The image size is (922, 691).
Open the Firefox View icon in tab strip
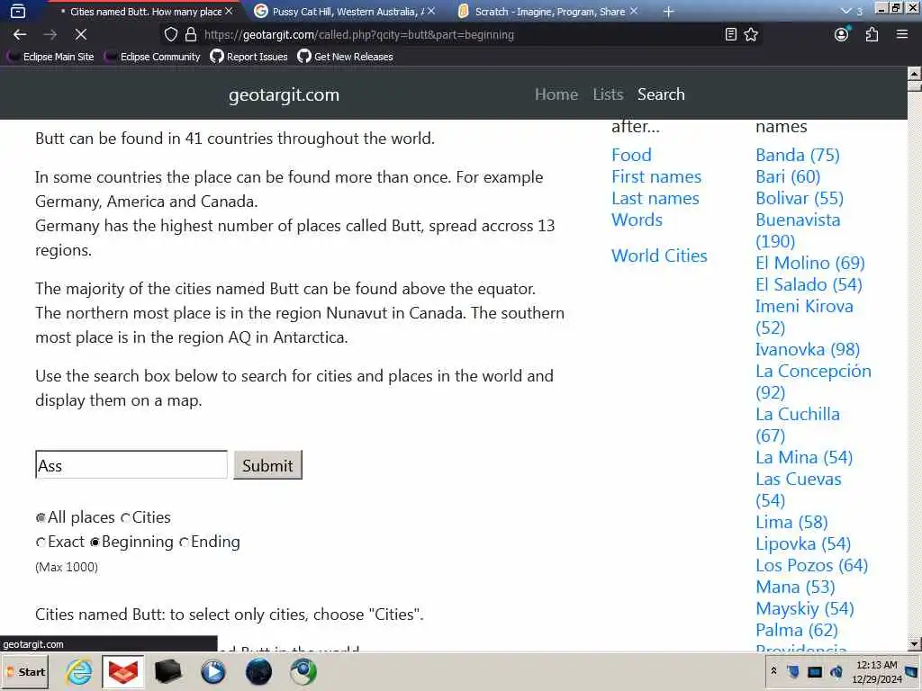click(18, 11)
